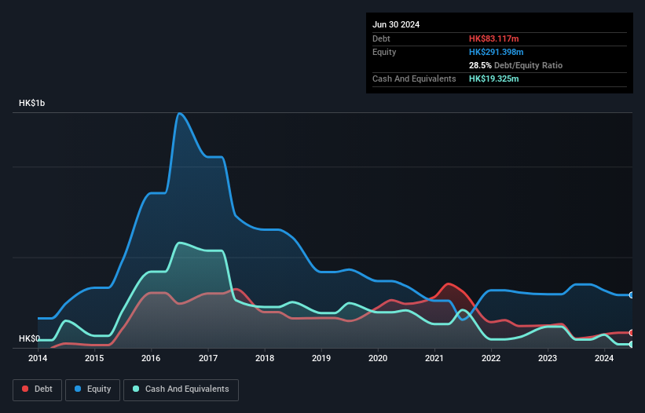Click the 2019 year axis label
Image resolution: width=645 pixels, height=413 pixels.
tap(321, 358)
